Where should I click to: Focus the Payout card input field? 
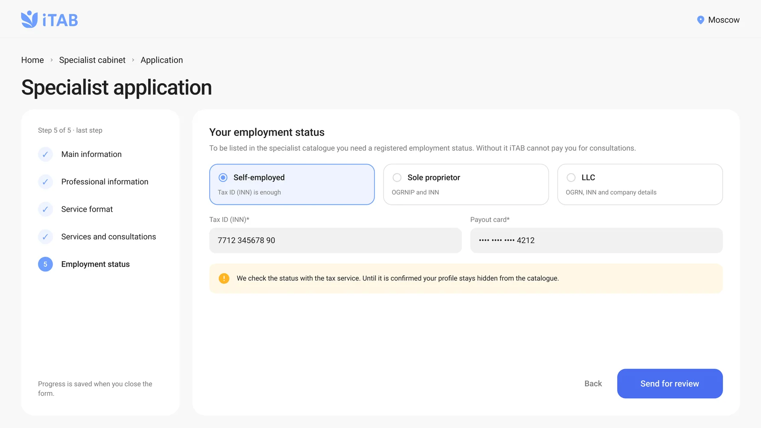point(596,241)
